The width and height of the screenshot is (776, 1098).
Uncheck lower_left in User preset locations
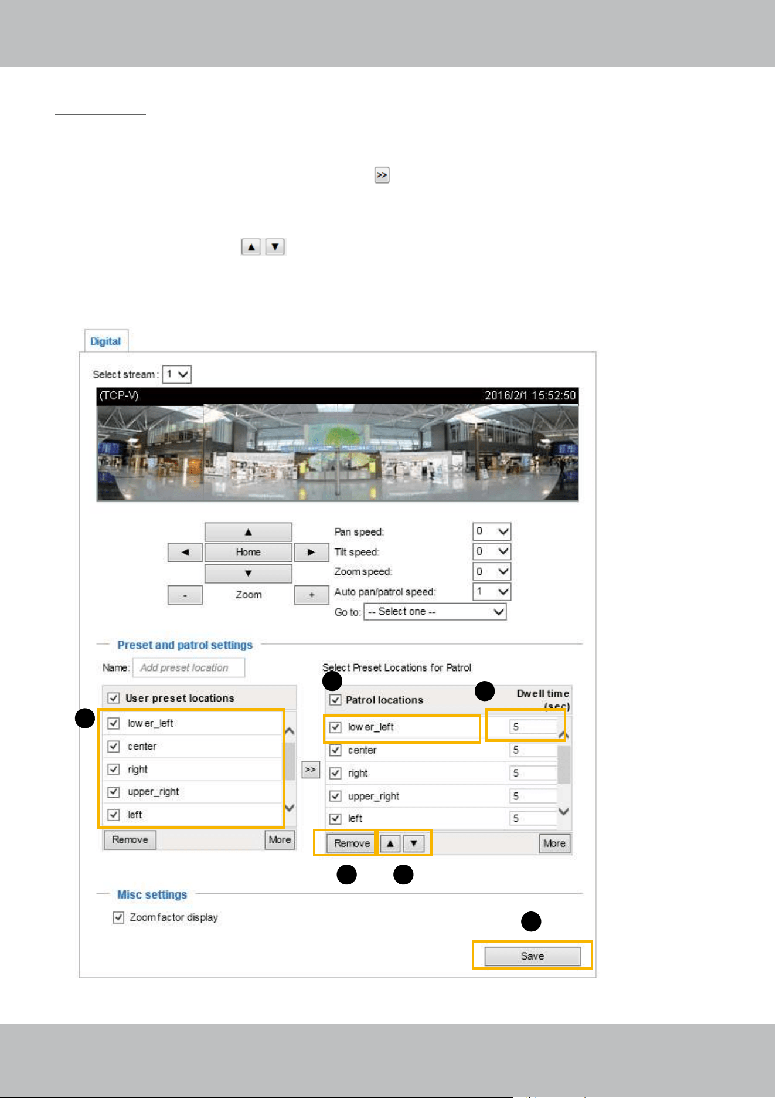point(114,723)
